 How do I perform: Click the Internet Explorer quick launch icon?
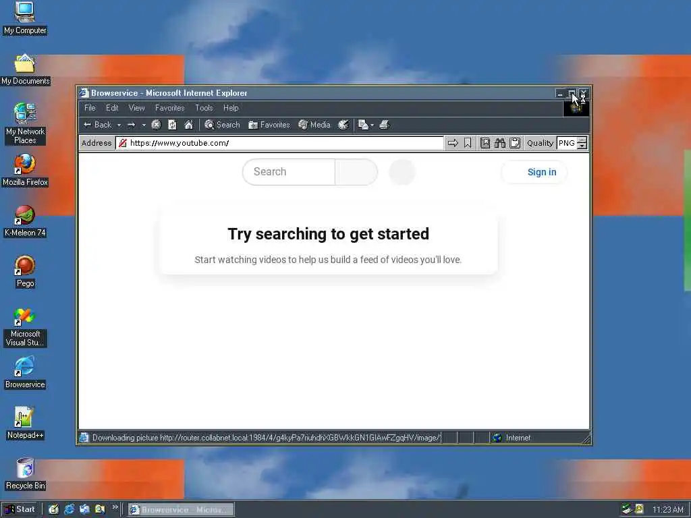pos(70,510)
